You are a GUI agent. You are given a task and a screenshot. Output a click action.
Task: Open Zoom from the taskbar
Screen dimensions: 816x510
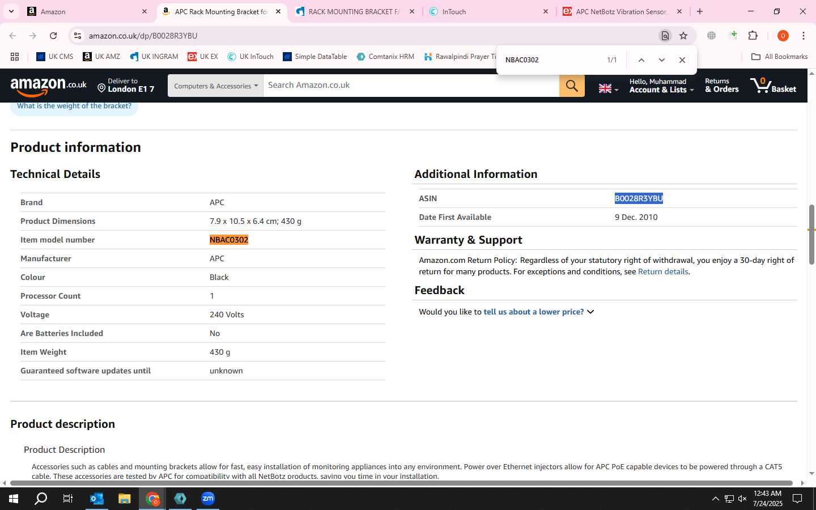point(208,499)
